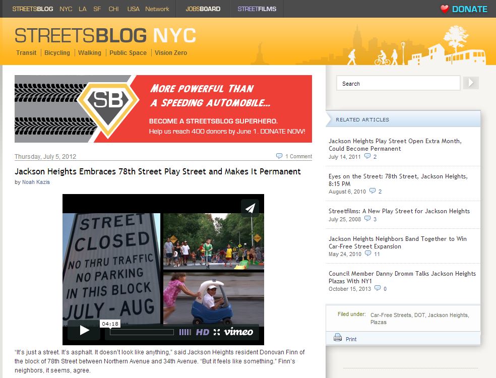Click inside the Search field
The image size is (496, 378).
[398, 83]
